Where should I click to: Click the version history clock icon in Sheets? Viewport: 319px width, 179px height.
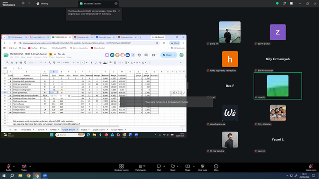(x=139, y=55)
